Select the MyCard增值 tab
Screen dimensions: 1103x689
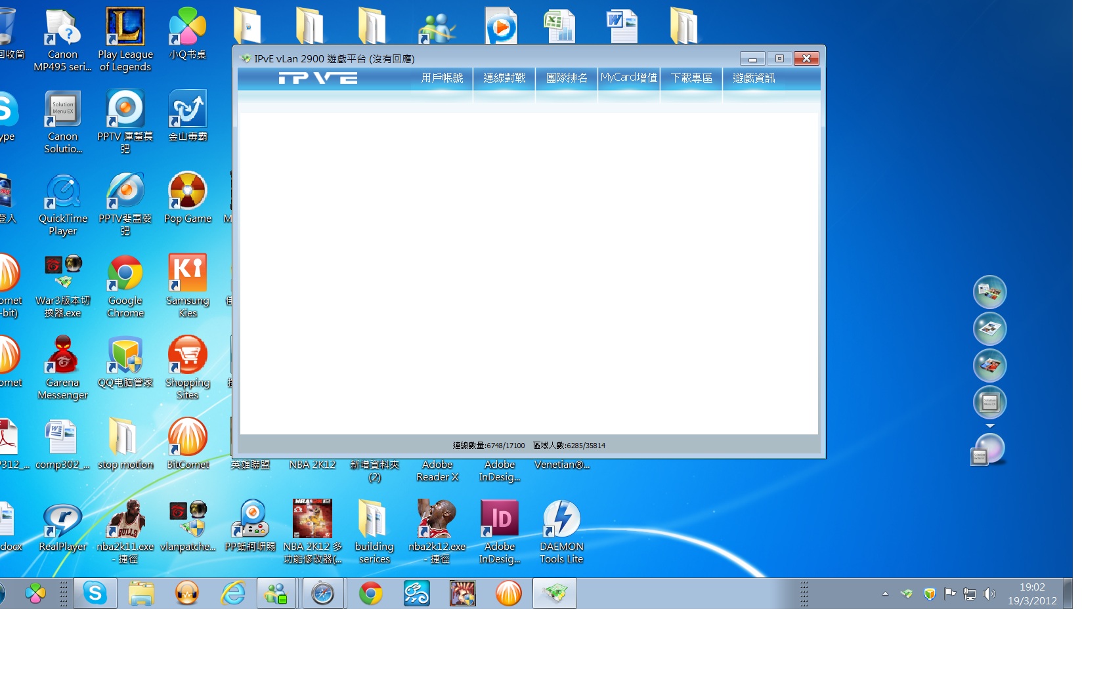(x=628, y=78)
